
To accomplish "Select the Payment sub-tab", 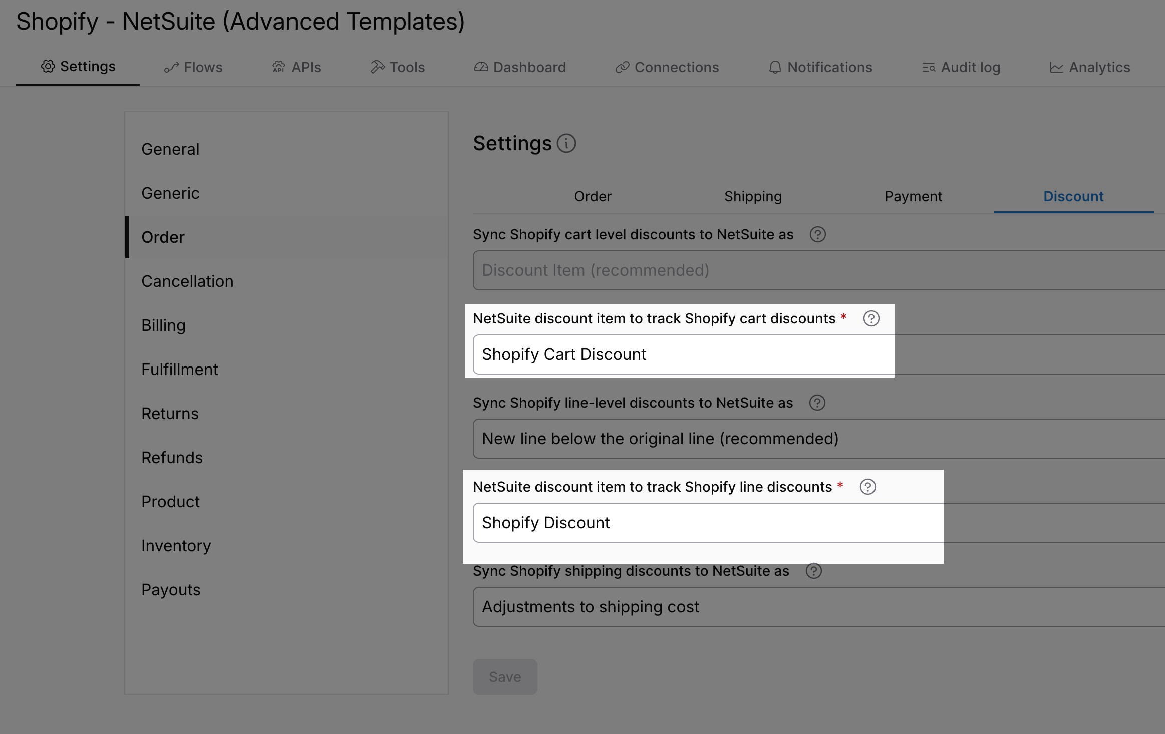I will (914, 196).
